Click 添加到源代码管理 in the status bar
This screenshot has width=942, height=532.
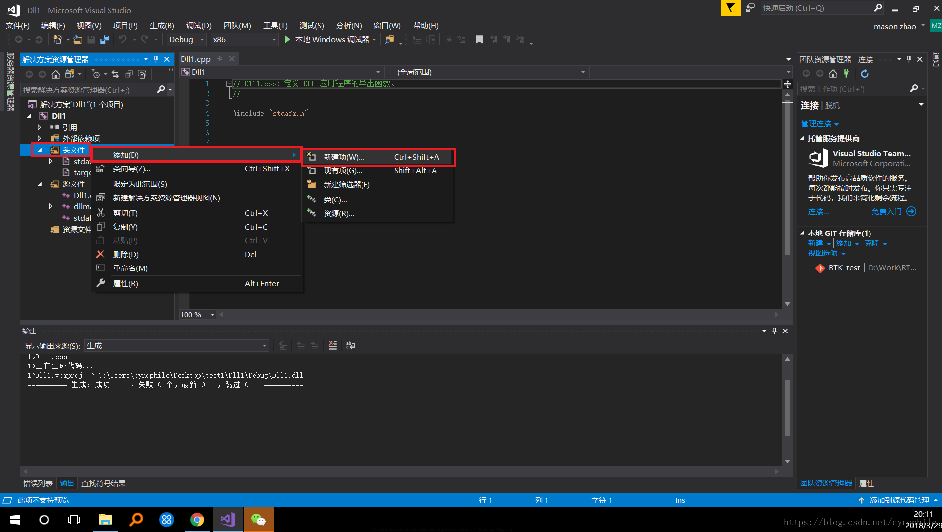click(x=899, y=500)
